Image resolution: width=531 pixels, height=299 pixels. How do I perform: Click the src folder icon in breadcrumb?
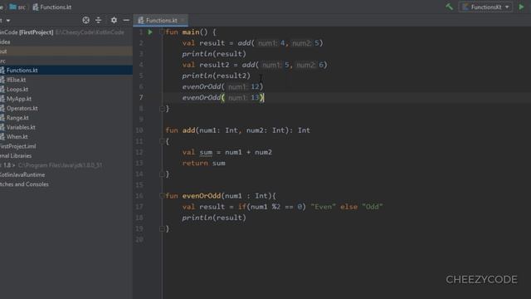pos(13,7)
